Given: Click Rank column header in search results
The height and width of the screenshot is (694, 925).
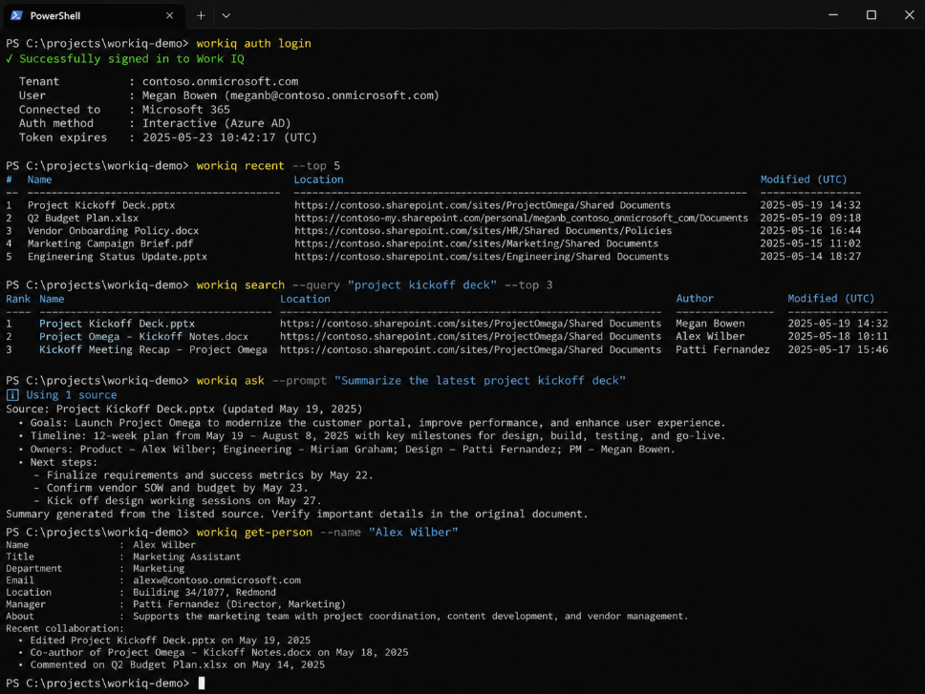Looking at the screenshot, I should click(x=18, y=299).
